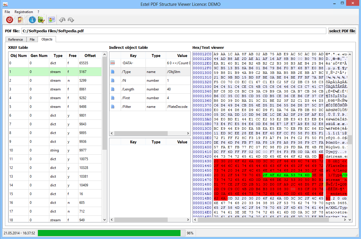Viewport: 361px width, 239px height.
Task: Select the Objects tab
Action: point(47,39)
